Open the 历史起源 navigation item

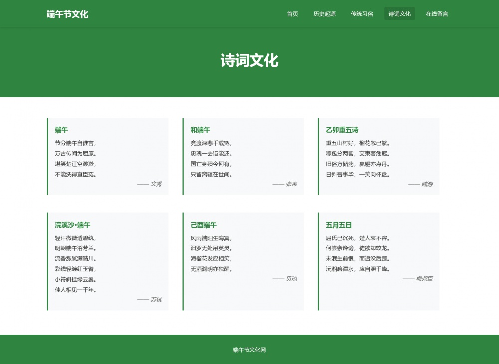(x=324, y=14)
